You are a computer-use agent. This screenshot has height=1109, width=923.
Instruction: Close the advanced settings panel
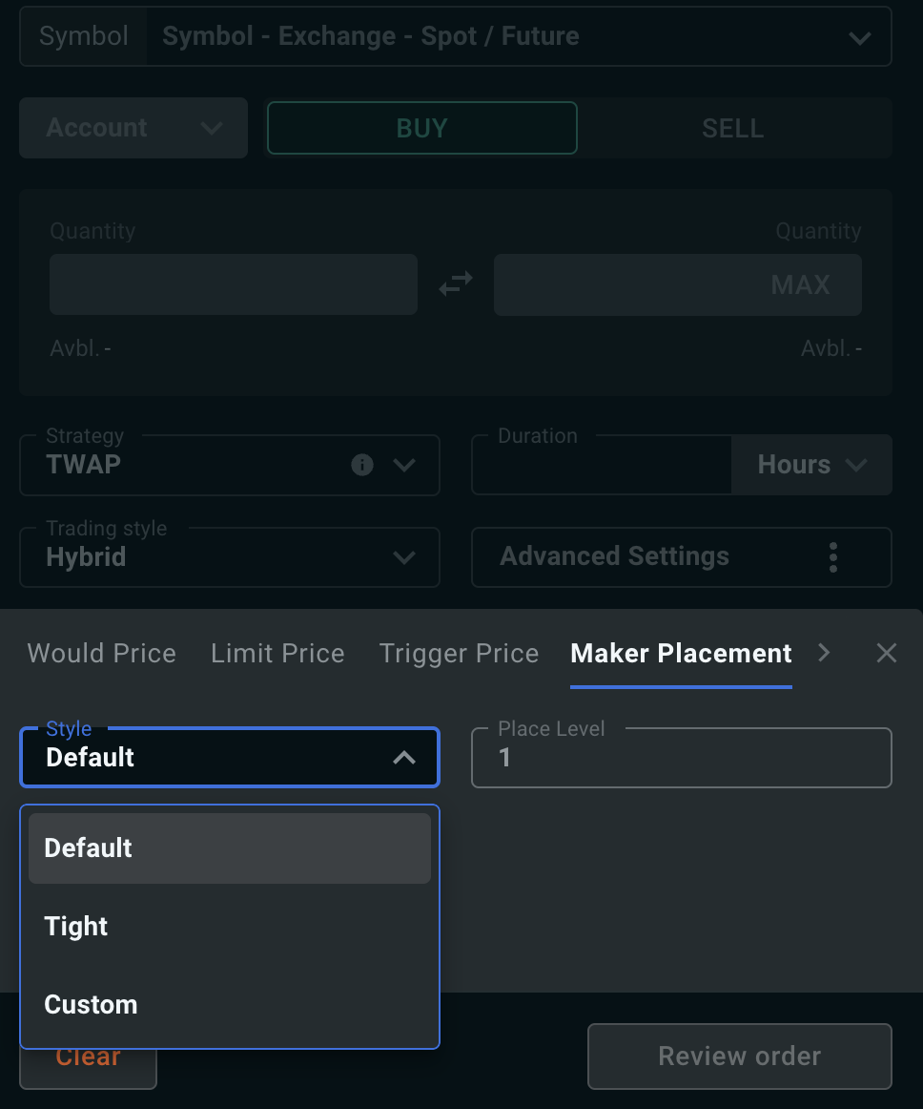point(886,653)
